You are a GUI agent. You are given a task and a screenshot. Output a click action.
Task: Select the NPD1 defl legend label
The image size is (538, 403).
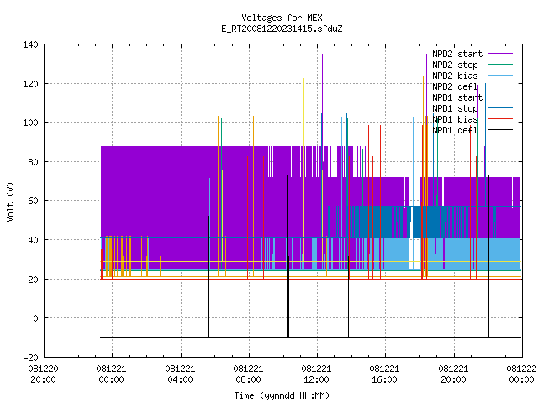tap(455, 131)
